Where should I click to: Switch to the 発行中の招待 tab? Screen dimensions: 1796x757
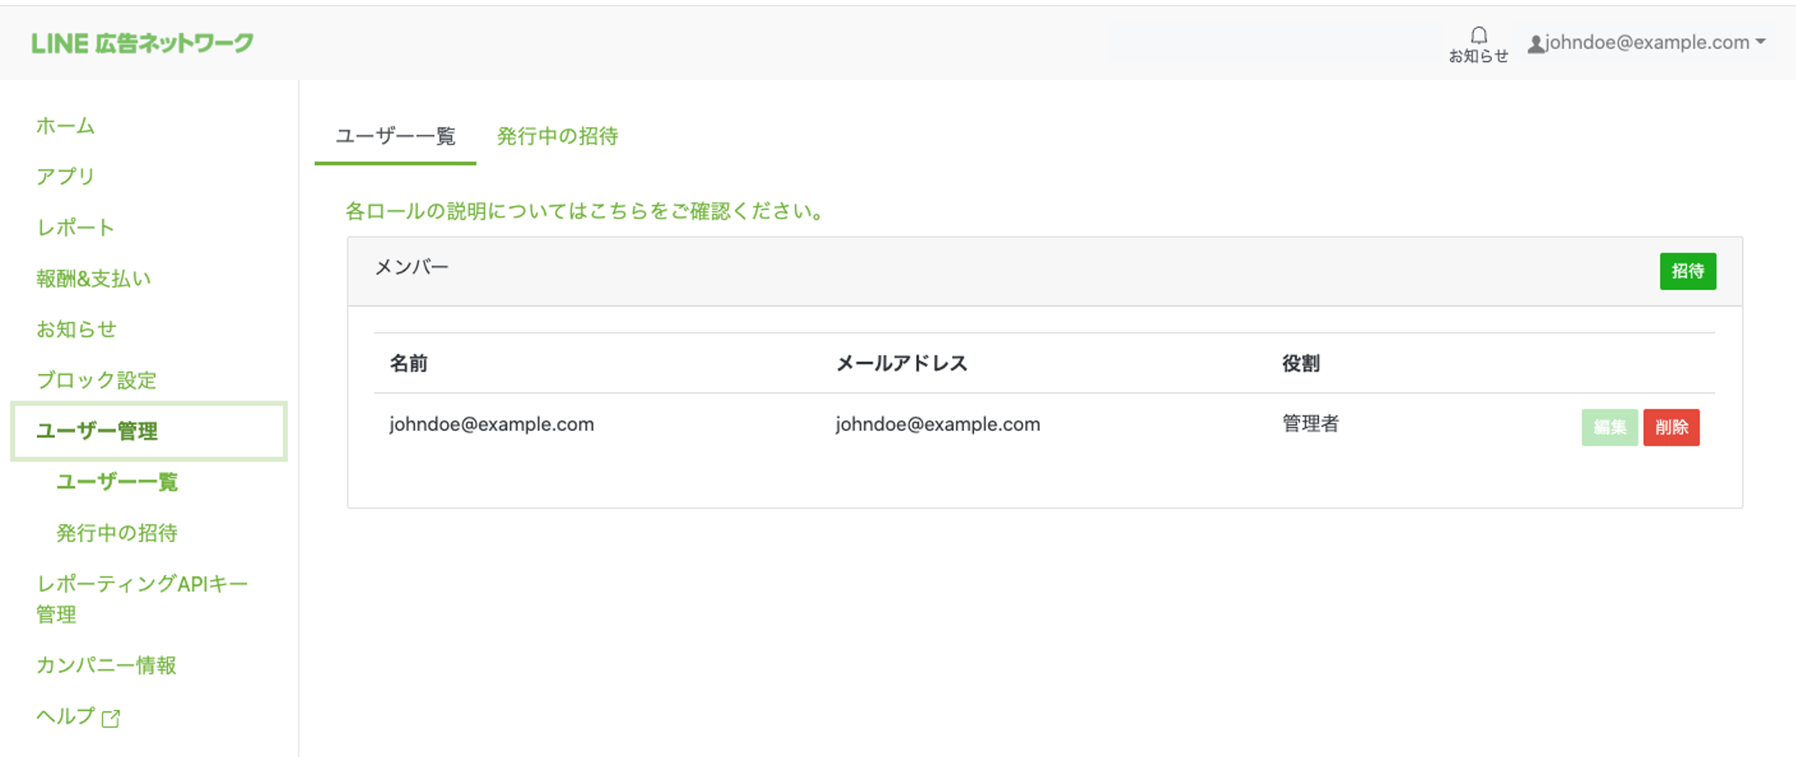click(558, 137)
